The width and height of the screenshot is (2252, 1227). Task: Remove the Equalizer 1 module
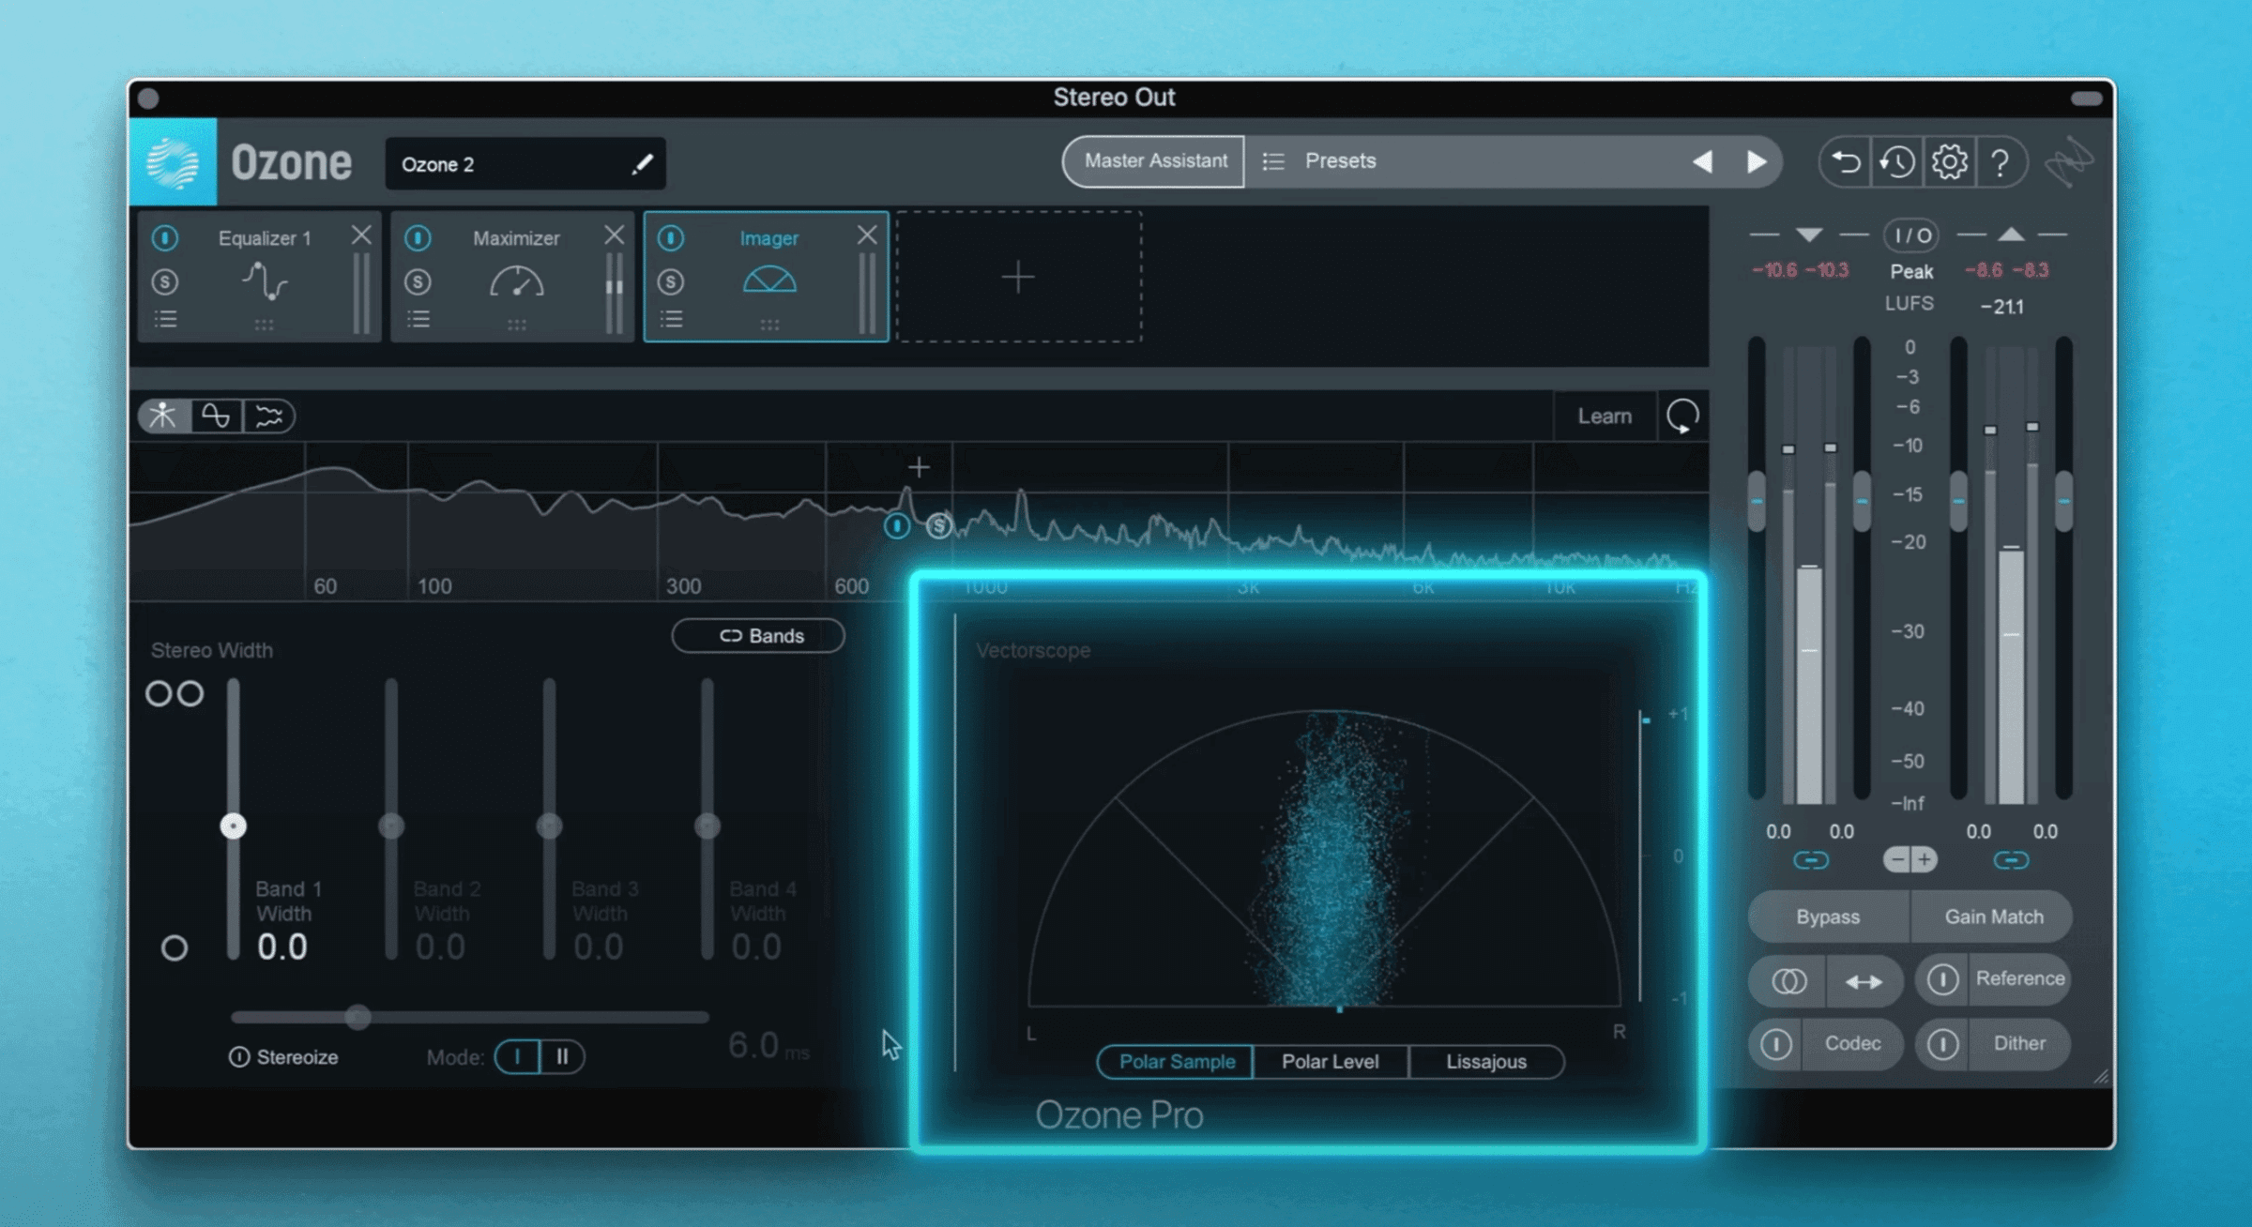click(361, 235)
